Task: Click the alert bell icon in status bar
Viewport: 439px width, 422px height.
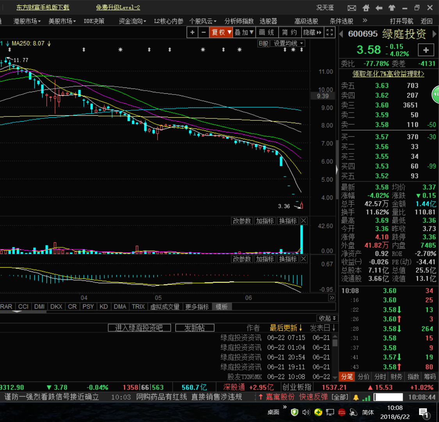Action: tap(356, 397)
